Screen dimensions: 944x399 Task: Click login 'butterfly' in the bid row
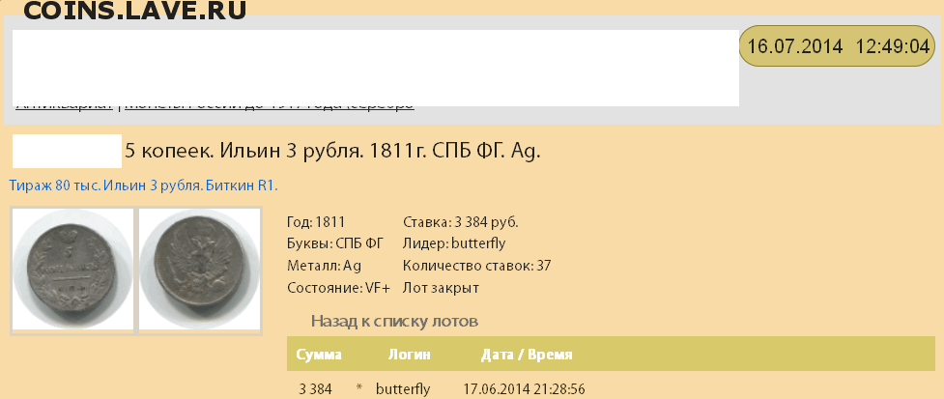coord(403,389)
